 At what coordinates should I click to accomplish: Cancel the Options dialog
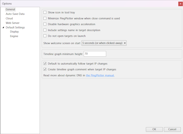[x=172, y=129]
